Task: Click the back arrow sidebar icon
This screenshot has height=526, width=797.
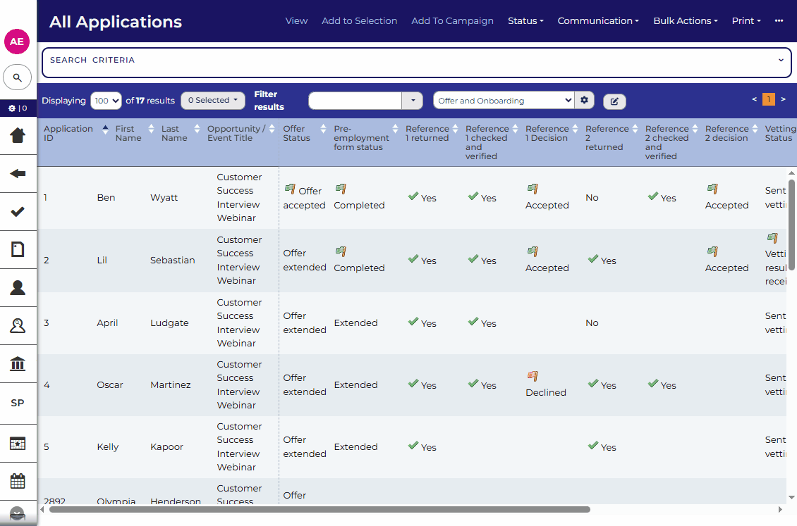Action: pyautogui.click(x=18, y=174)
